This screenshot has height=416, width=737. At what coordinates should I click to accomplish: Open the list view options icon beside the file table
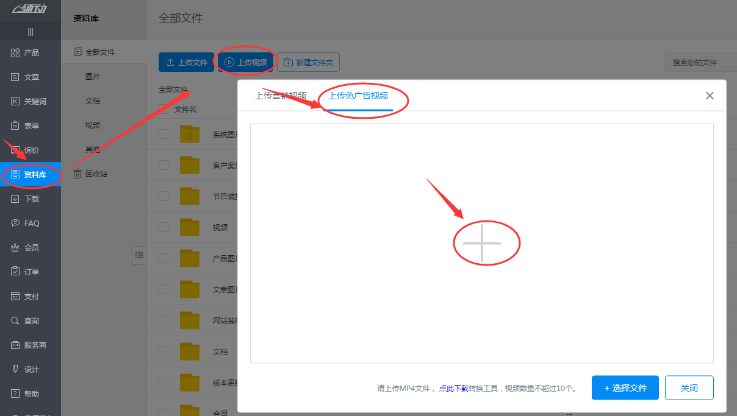[x=139, y=256]
